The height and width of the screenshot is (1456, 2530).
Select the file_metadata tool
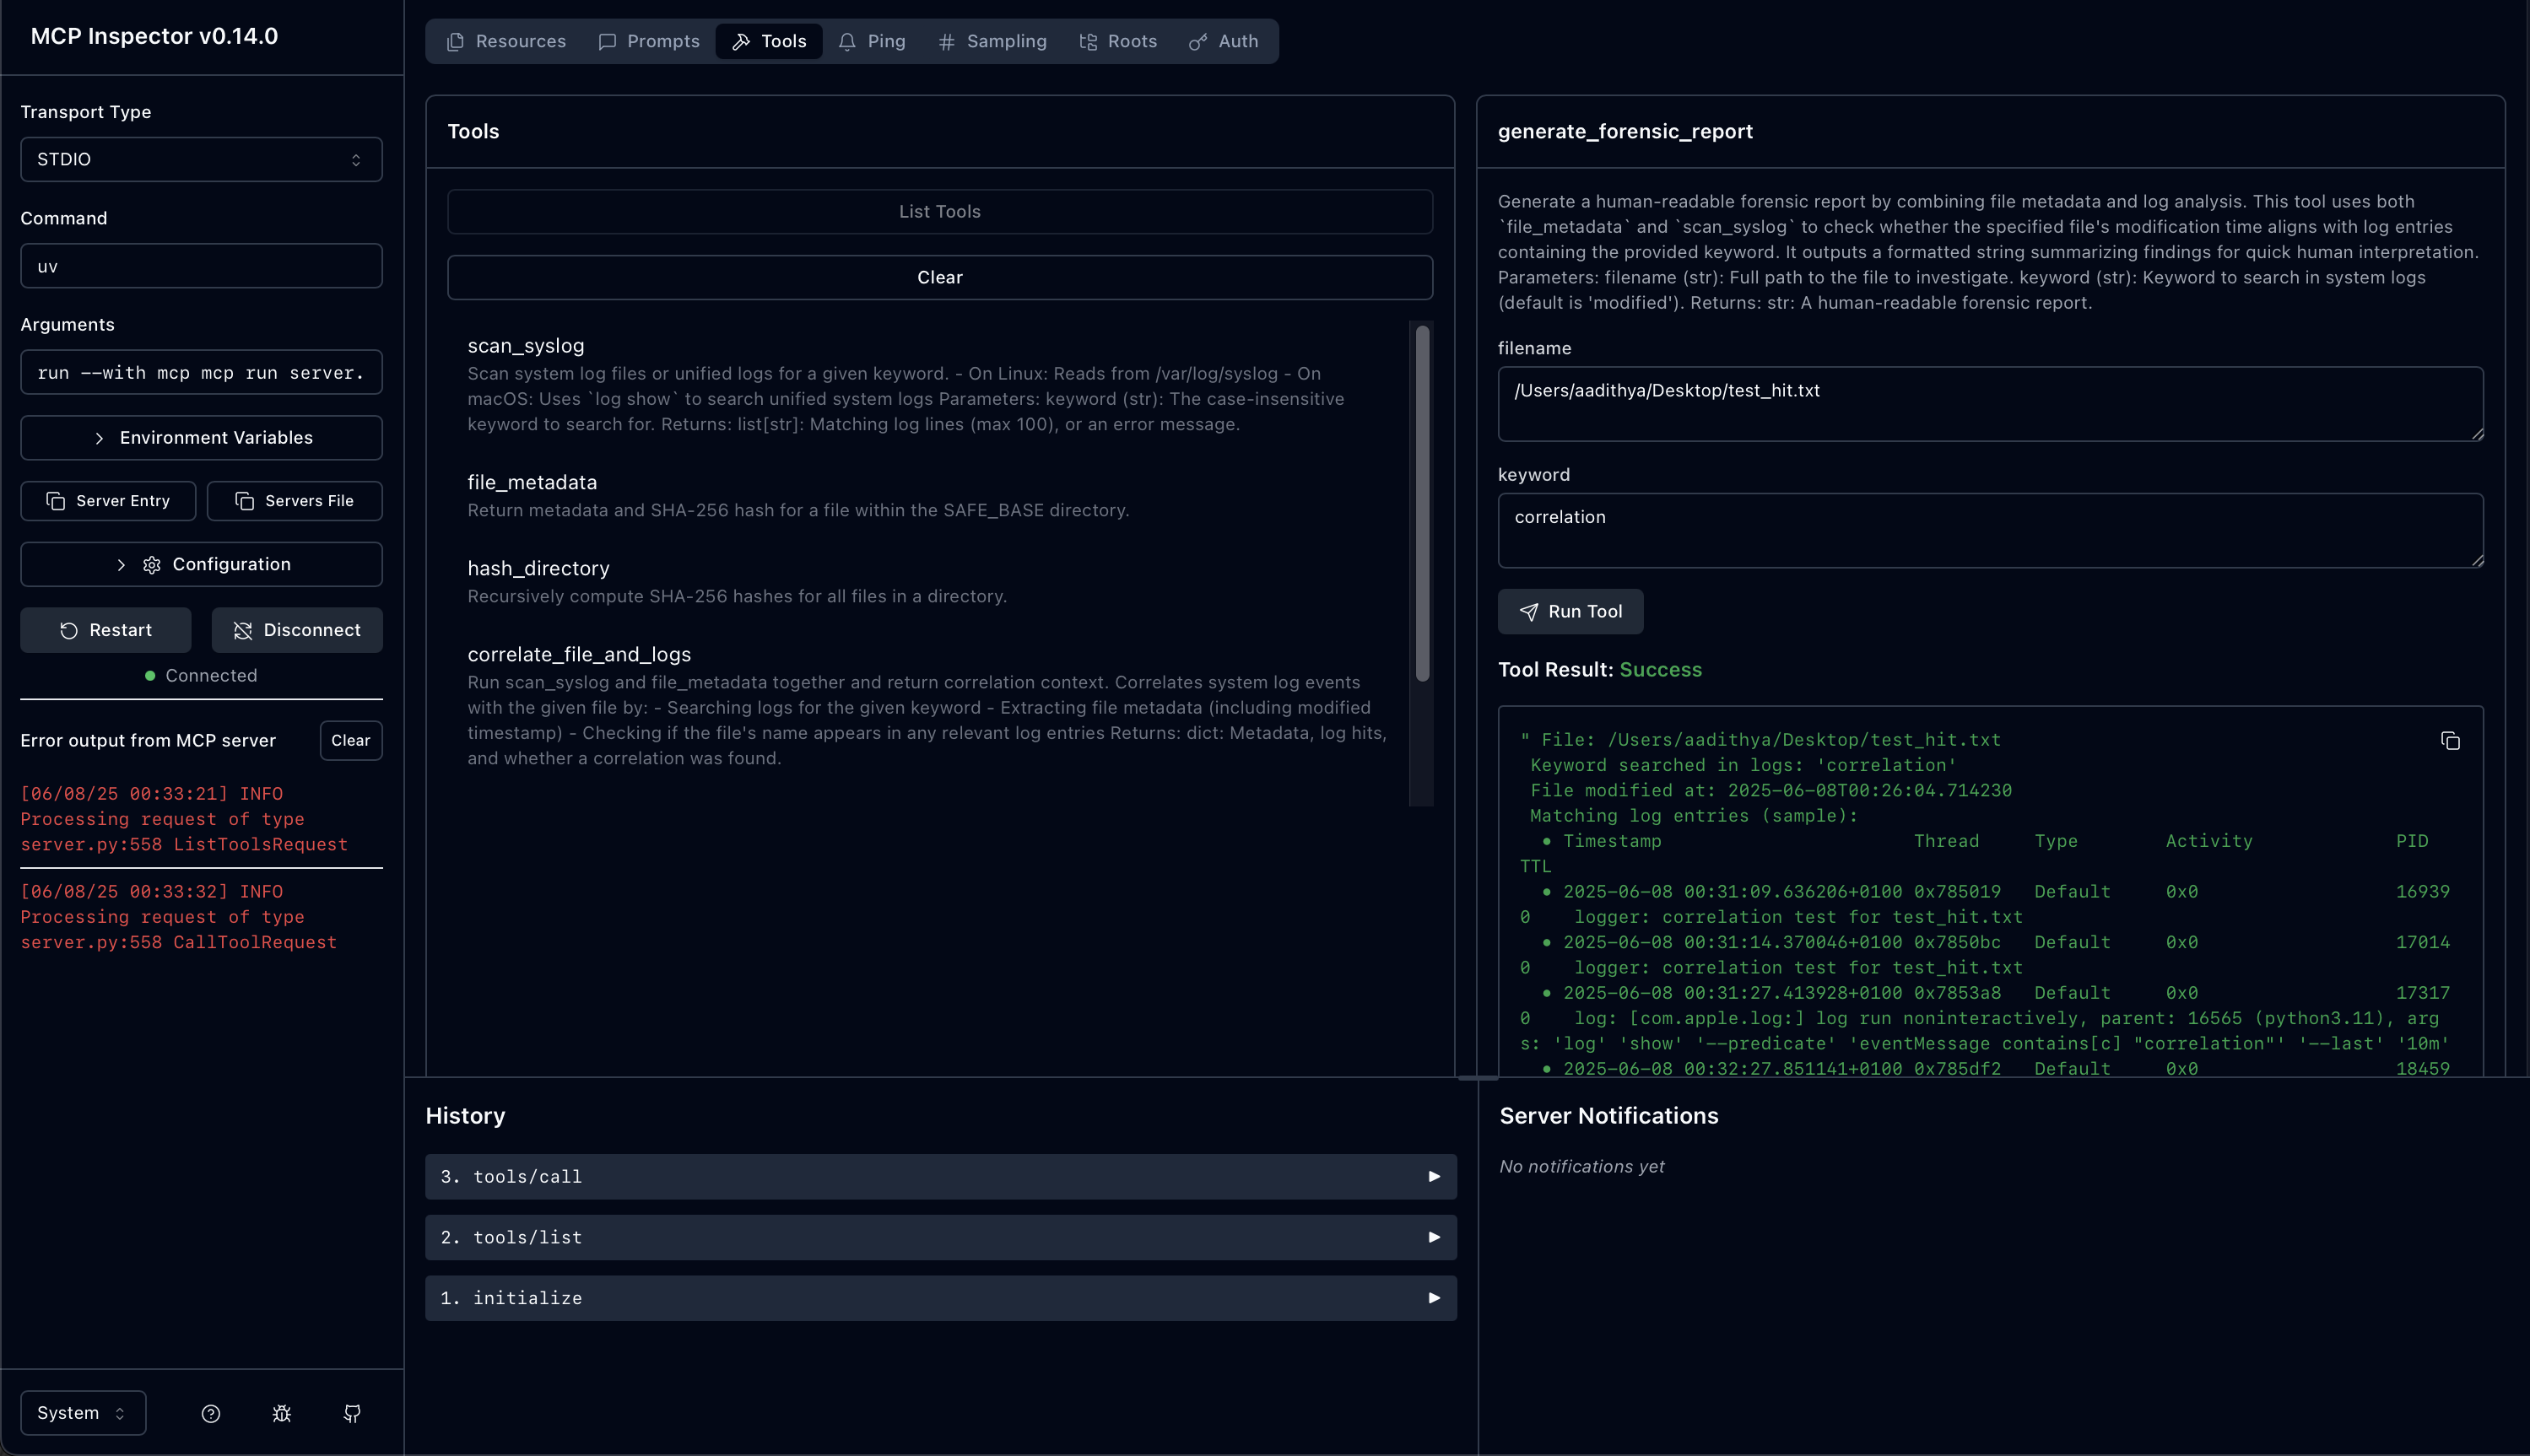coord(928,495)
